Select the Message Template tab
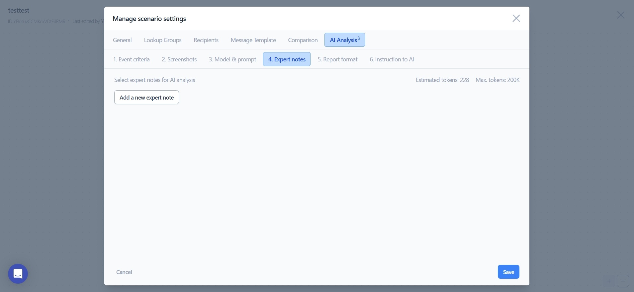 click(x=253, y=40)
